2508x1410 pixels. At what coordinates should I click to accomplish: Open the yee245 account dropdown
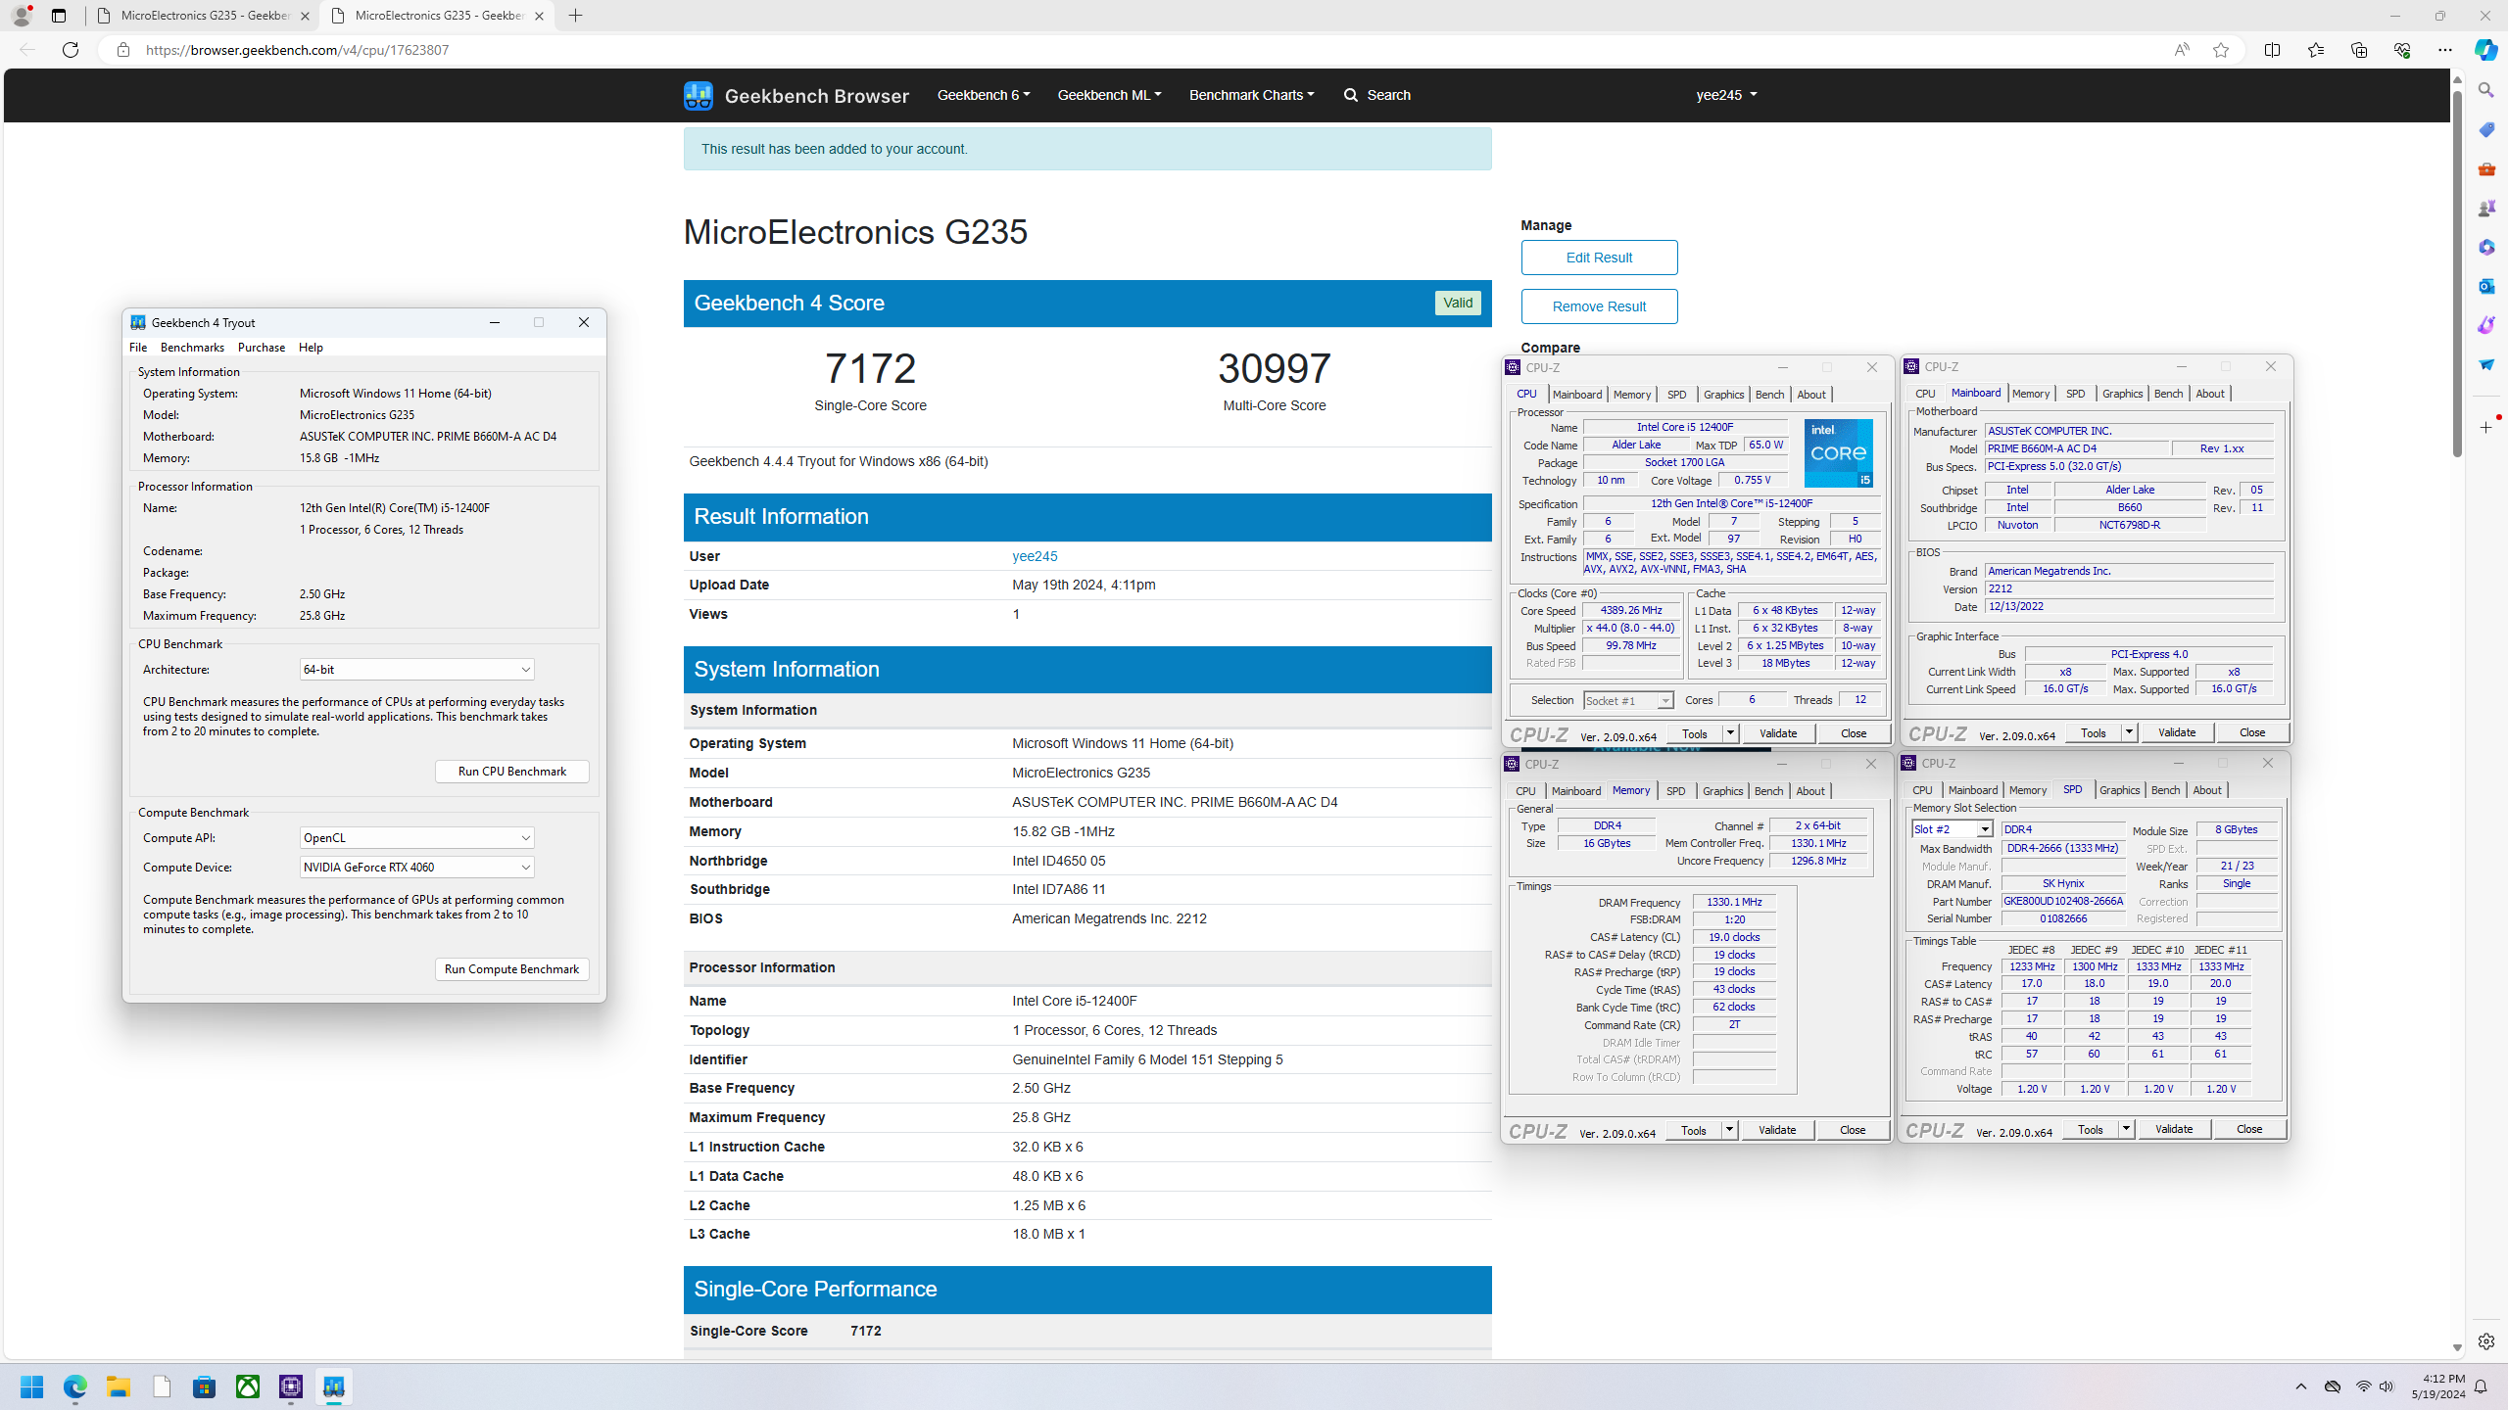click(x=1726, y=95)
